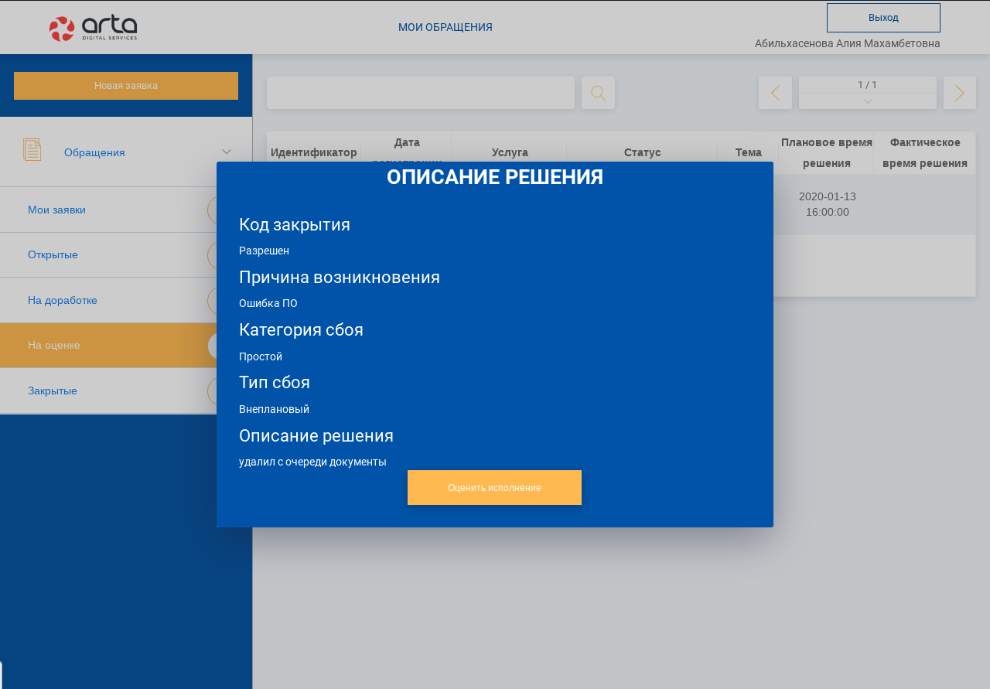Click the Простой category value

tap(261, 356)
